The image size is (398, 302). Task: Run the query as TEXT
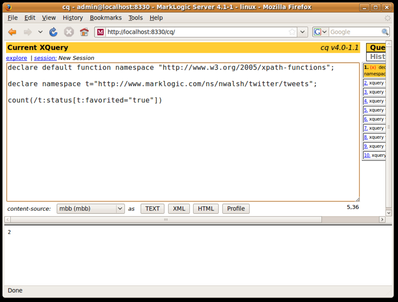pyautogui.click(x=152, y=209)
